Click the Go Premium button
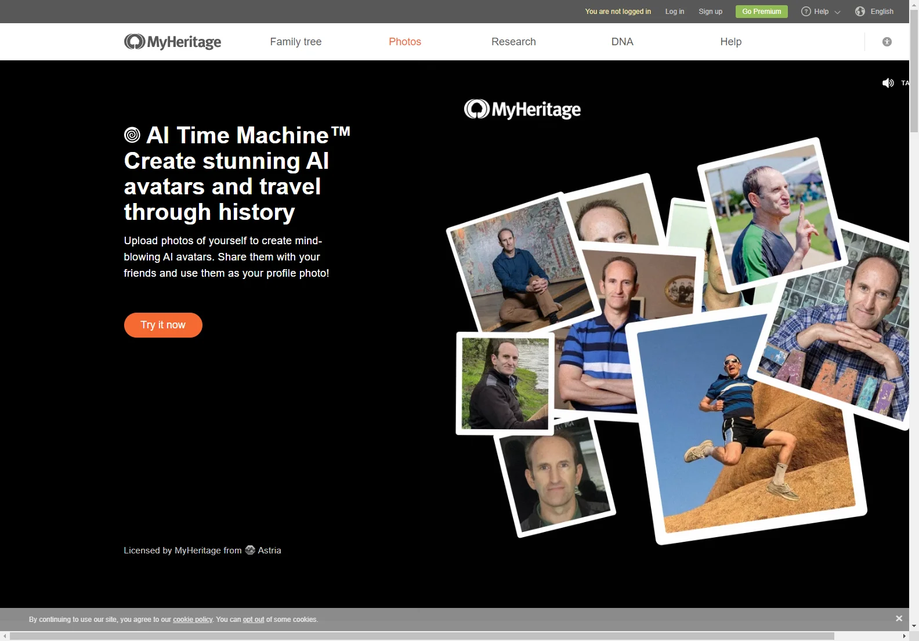 762,12
